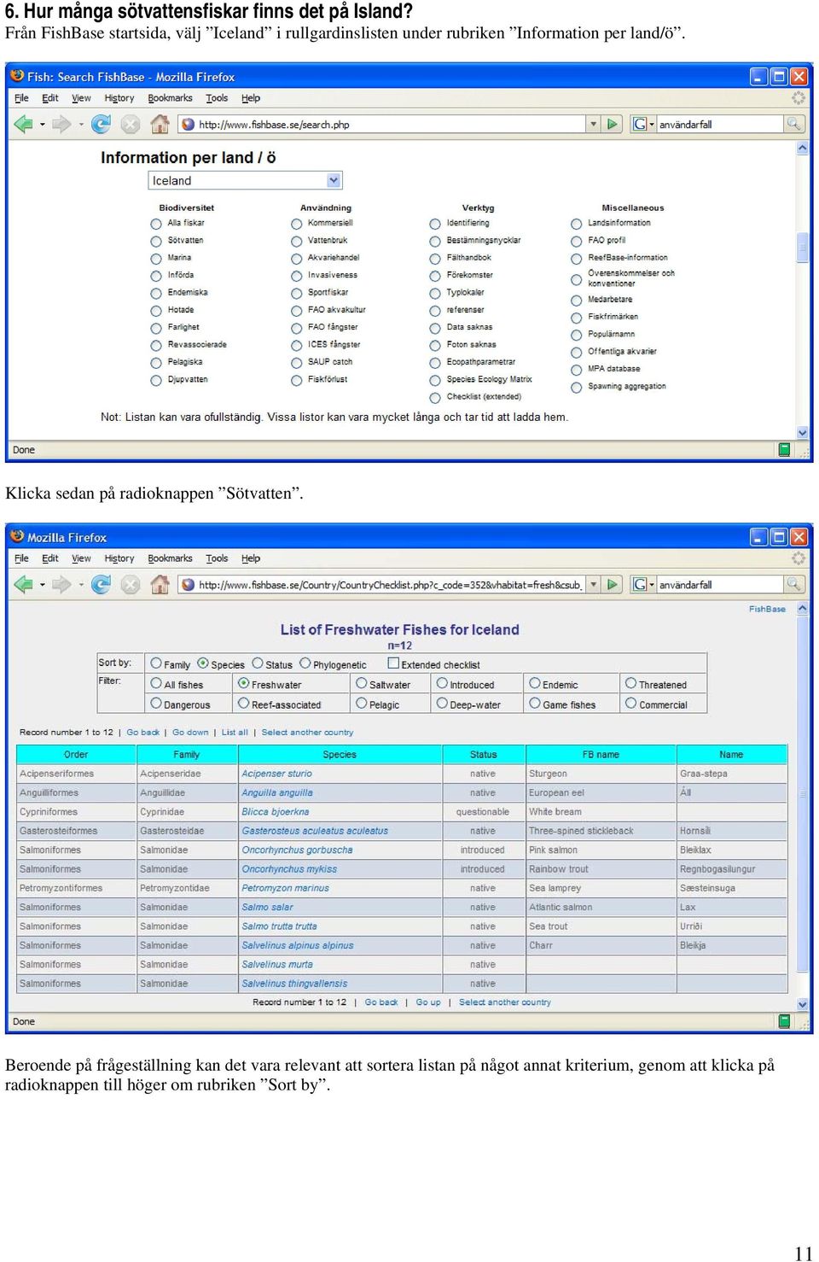Click the Stop icon in the Search FishBase window
Viewport: 819px width, 1262px height.
point(130,125)
